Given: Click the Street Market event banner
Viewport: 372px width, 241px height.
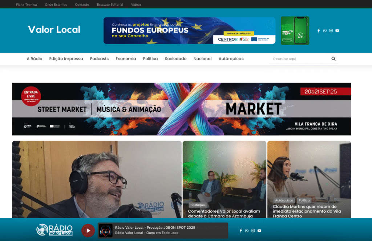Looking at the screenshot, I should pyautogui.click(x=182, y=109).
